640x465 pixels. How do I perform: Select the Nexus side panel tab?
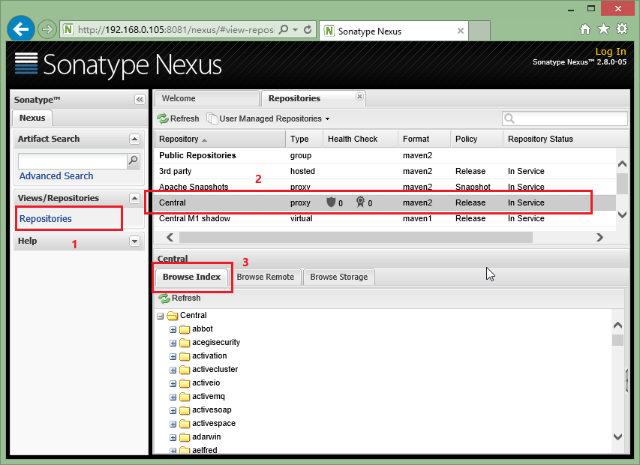coord(32,118)
